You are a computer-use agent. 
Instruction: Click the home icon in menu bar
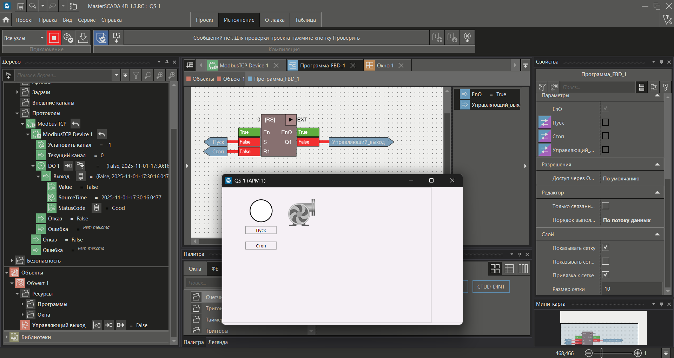[6, 20]
